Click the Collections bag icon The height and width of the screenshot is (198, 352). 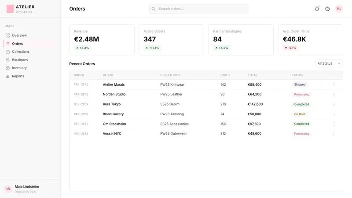point(7,51)
